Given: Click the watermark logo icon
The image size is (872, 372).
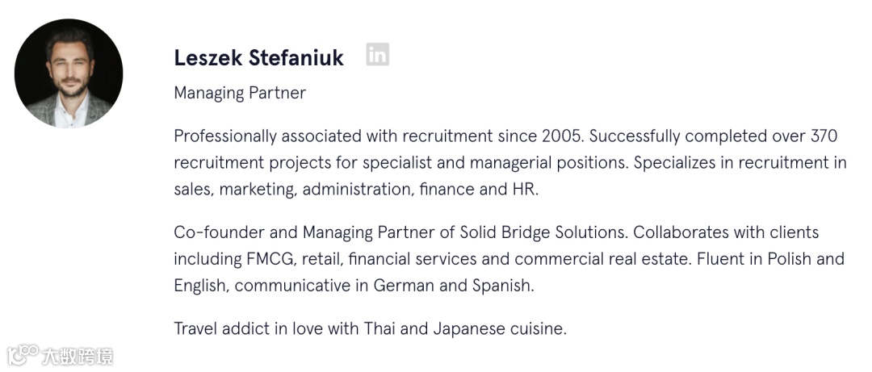Looking at the screenshot, I should [23, 355].
